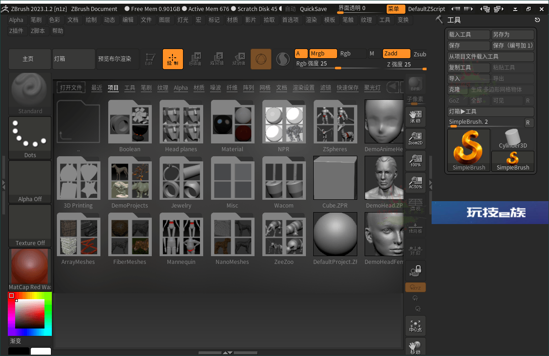Image resolution: width=549 pixels, height=356 pixels.
Task: Toggle the Rgb paint mode
Action: coord(352,54)
